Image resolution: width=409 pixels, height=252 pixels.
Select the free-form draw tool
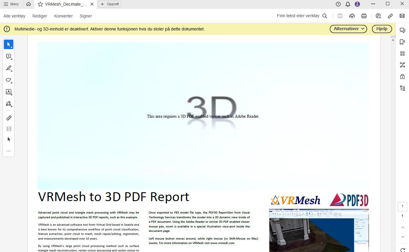coord(9,80)
